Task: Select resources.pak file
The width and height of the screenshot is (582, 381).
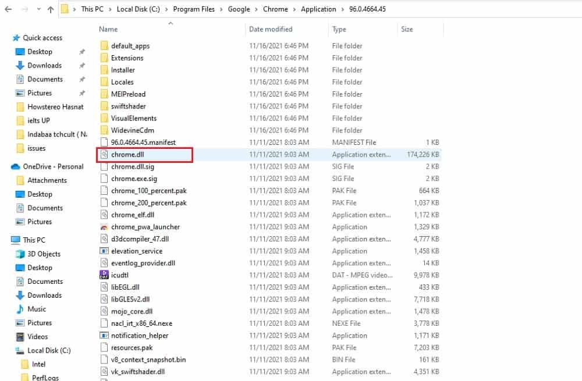Action: point(132,348)
